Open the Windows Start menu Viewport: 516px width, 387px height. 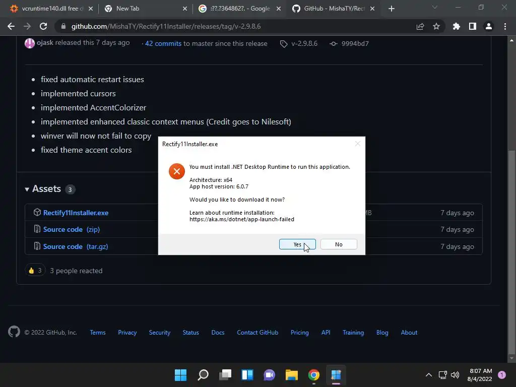pos(180,375)
